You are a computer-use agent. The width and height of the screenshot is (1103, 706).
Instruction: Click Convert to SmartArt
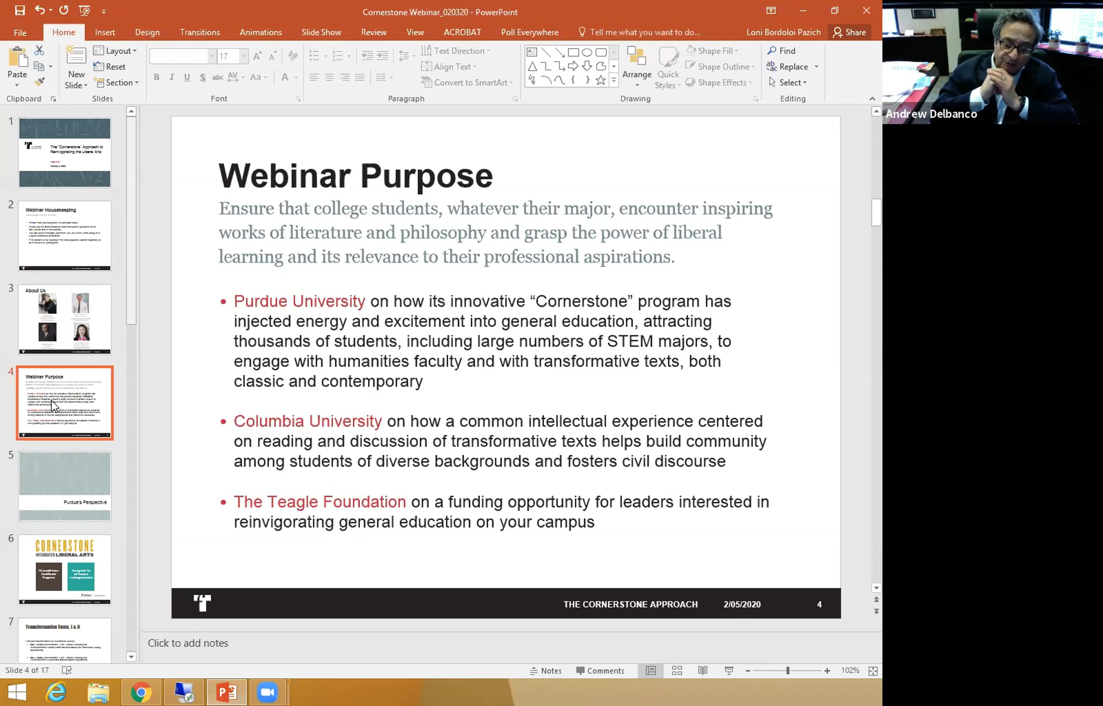pos(467,82)
